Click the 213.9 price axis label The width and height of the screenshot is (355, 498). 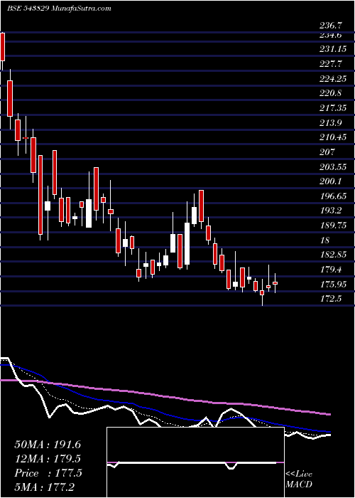[x=331, y=123]
